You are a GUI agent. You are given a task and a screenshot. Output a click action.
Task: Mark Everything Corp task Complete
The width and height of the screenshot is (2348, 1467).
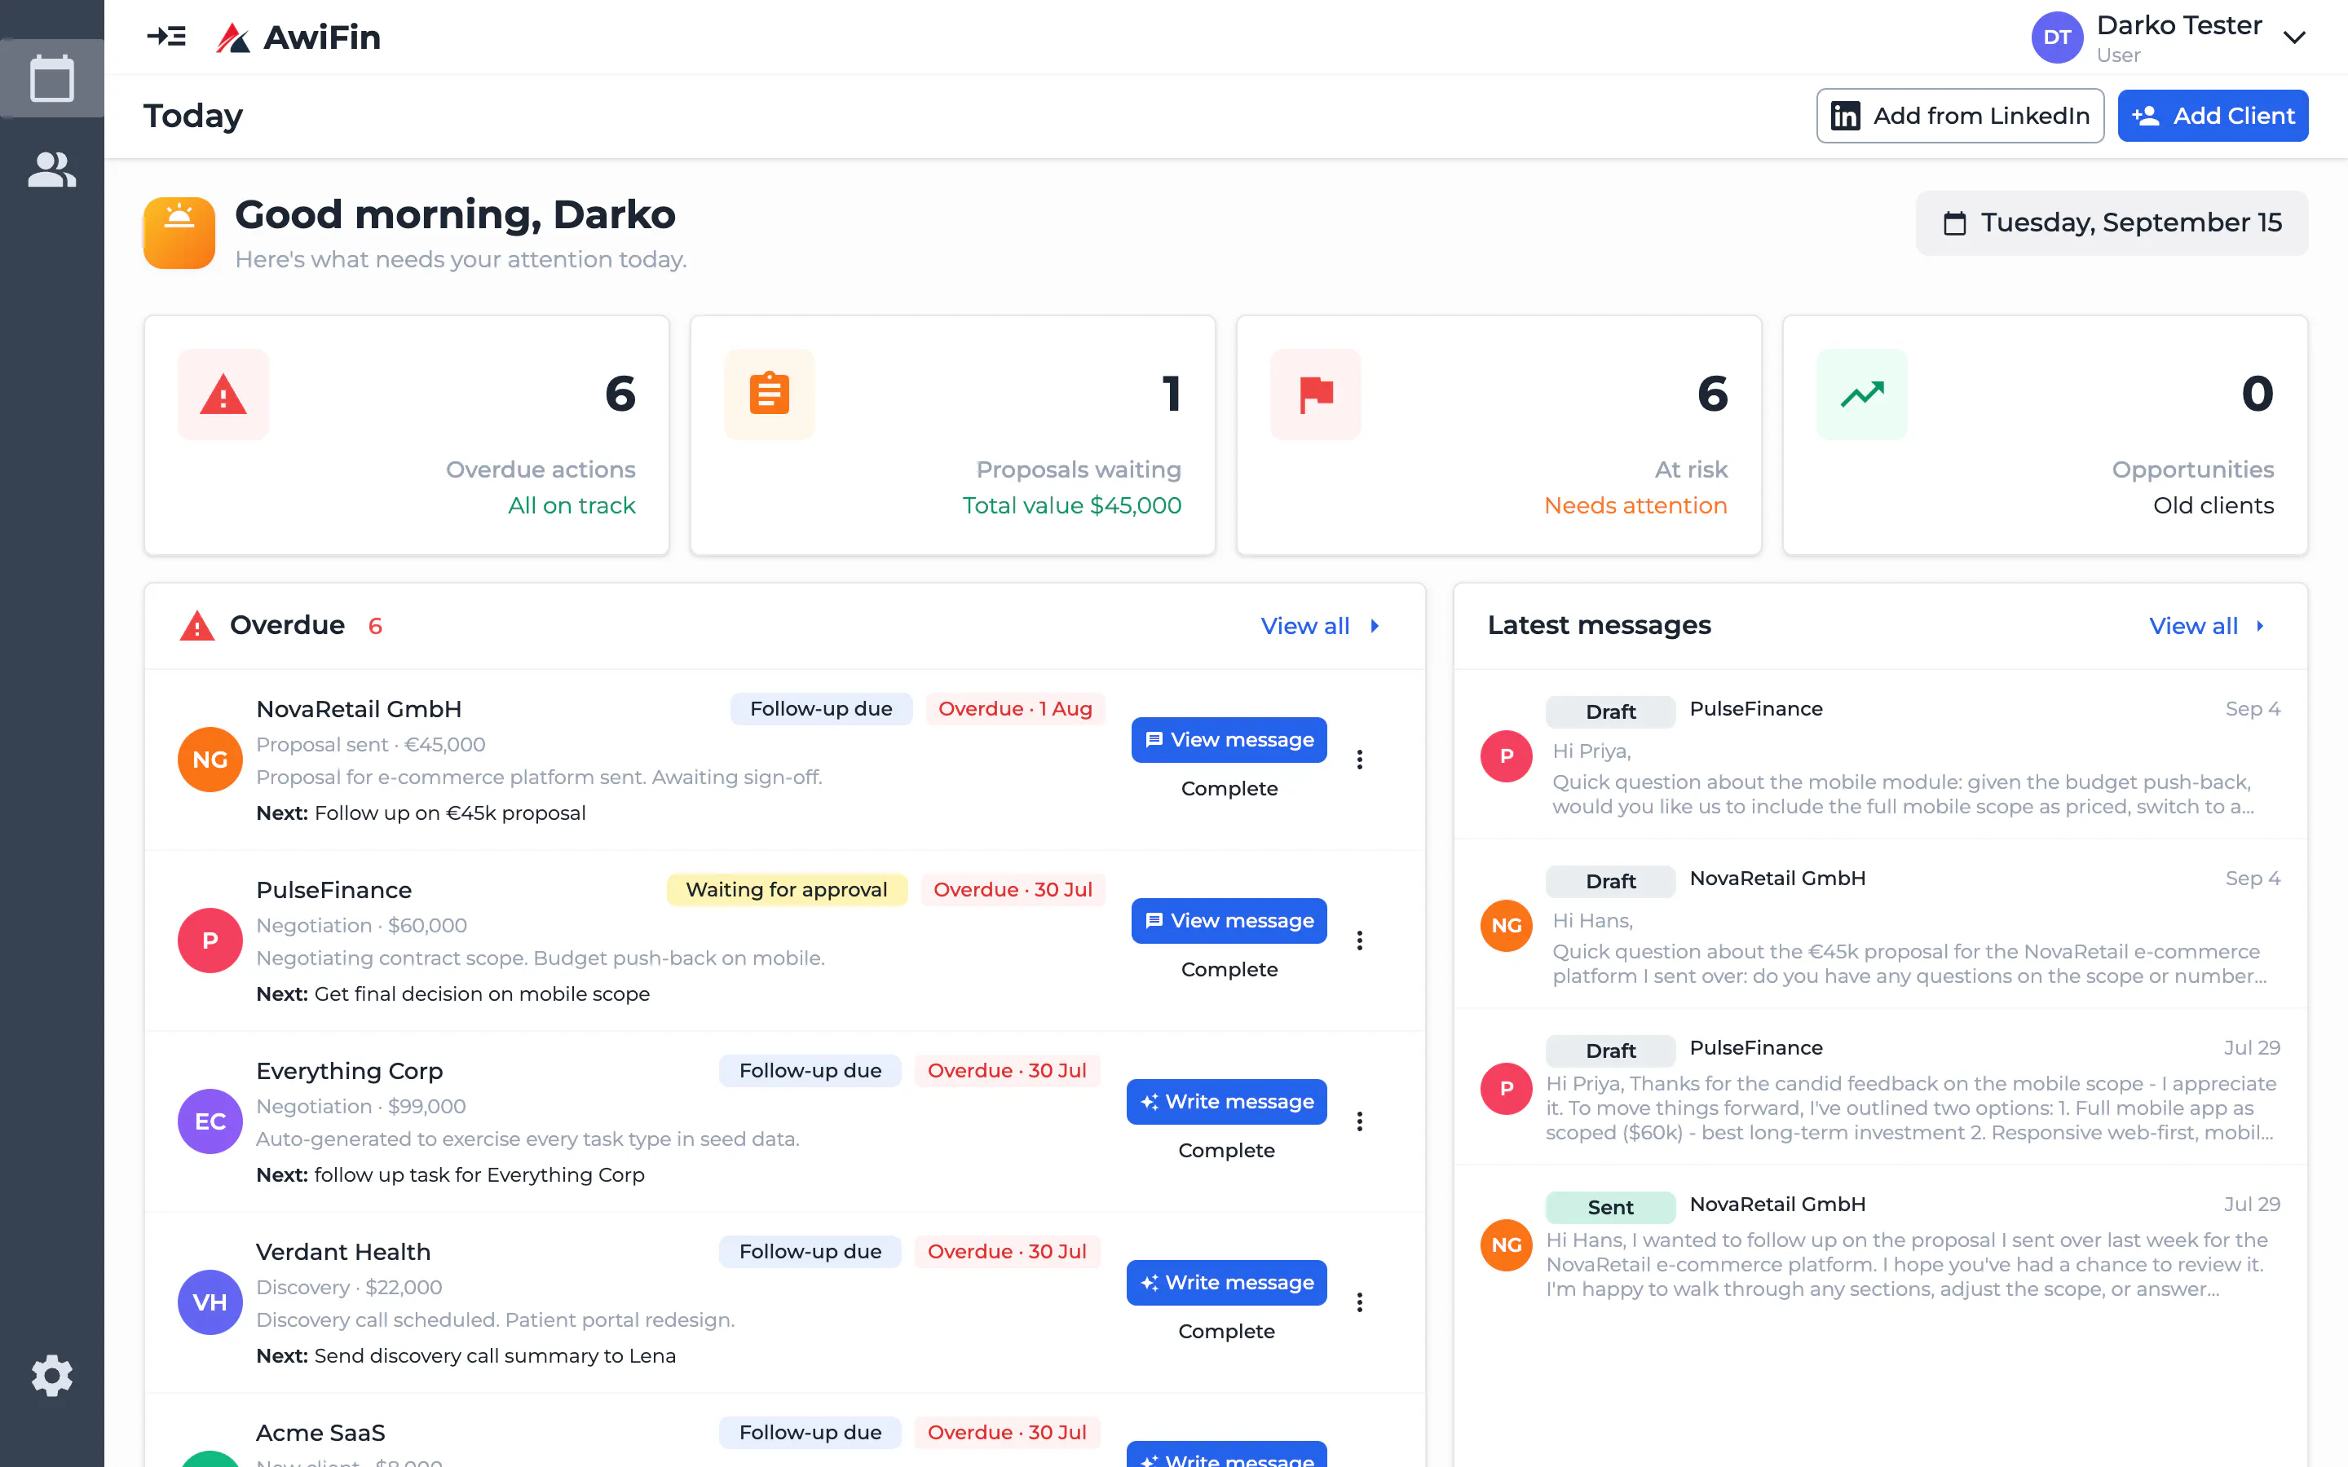(x=1226, y=1151)
